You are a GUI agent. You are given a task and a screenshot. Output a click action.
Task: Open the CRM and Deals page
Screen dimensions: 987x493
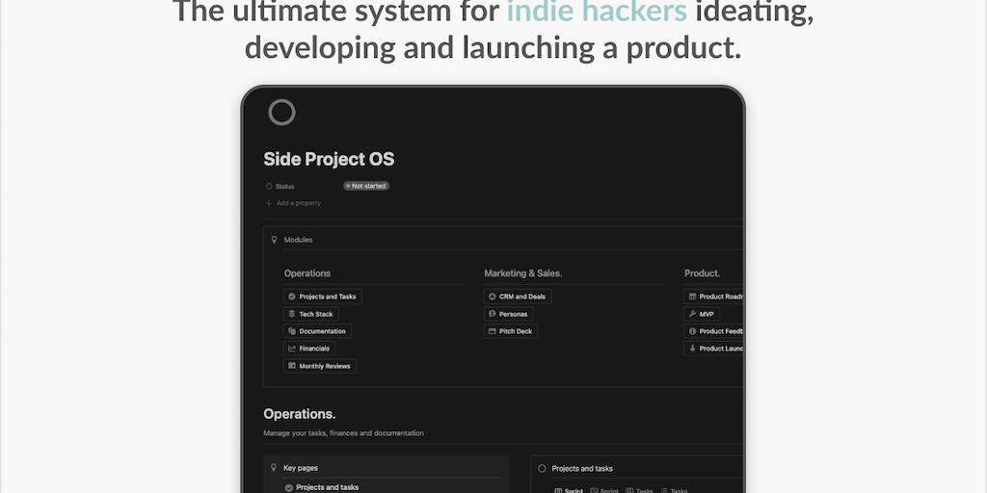pyautogui.click(x=518, y=297)
